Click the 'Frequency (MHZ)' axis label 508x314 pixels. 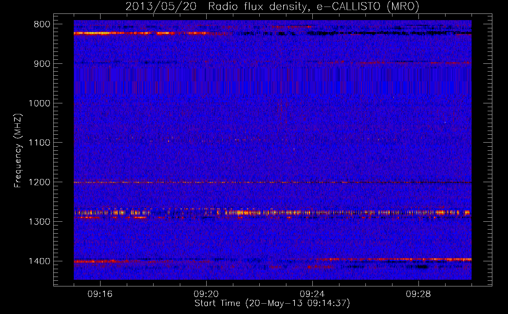pyautogui.click(x=18, y=151)
